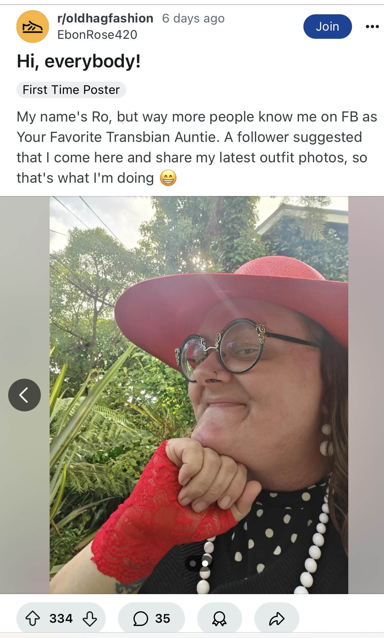The height and width of the screenshot is (638, 384).
Task: Join the oldhagfashion community
Action: 328,27
